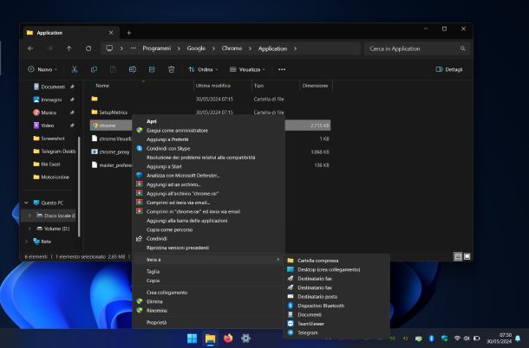529x348 pixels.
Task: Click the search magnifier icon
Action: point(462,48)
